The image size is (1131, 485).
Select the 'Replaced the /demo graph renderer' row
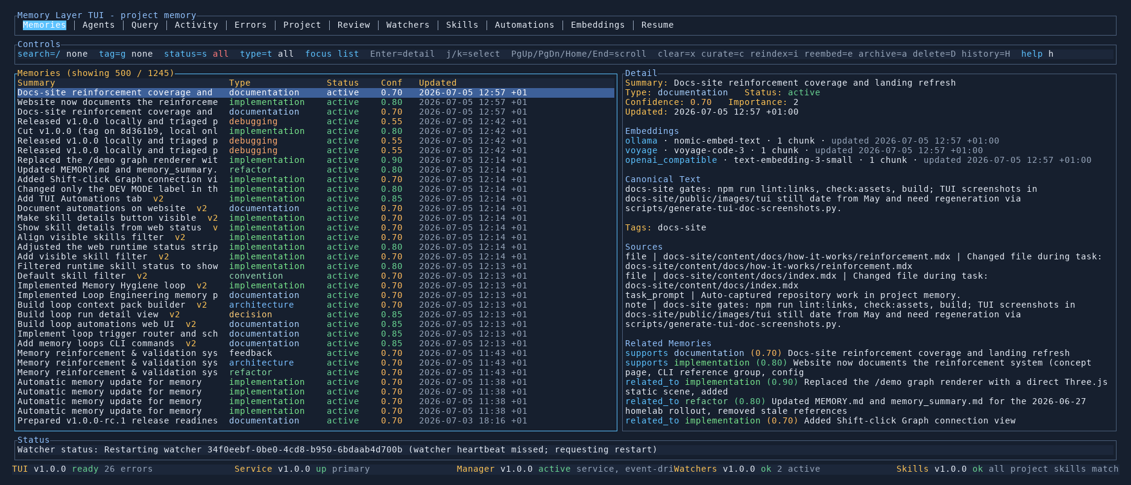pos(316,160)
